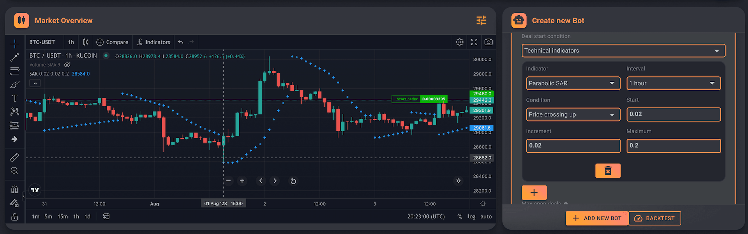Select the ruler measure tool
This screenshot has height=234, width=748.
point(14,157)
